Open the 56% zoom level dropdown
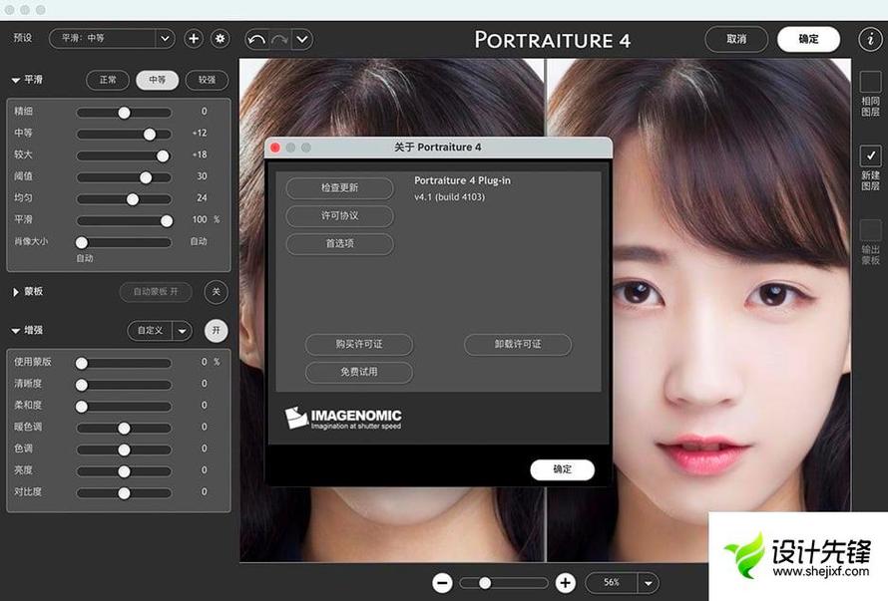This screenshot has height=601, width=888. 622,582
